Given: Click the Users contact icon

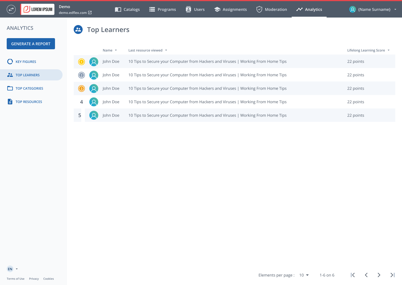Looking at the screenshot, I should coord(188,9).
